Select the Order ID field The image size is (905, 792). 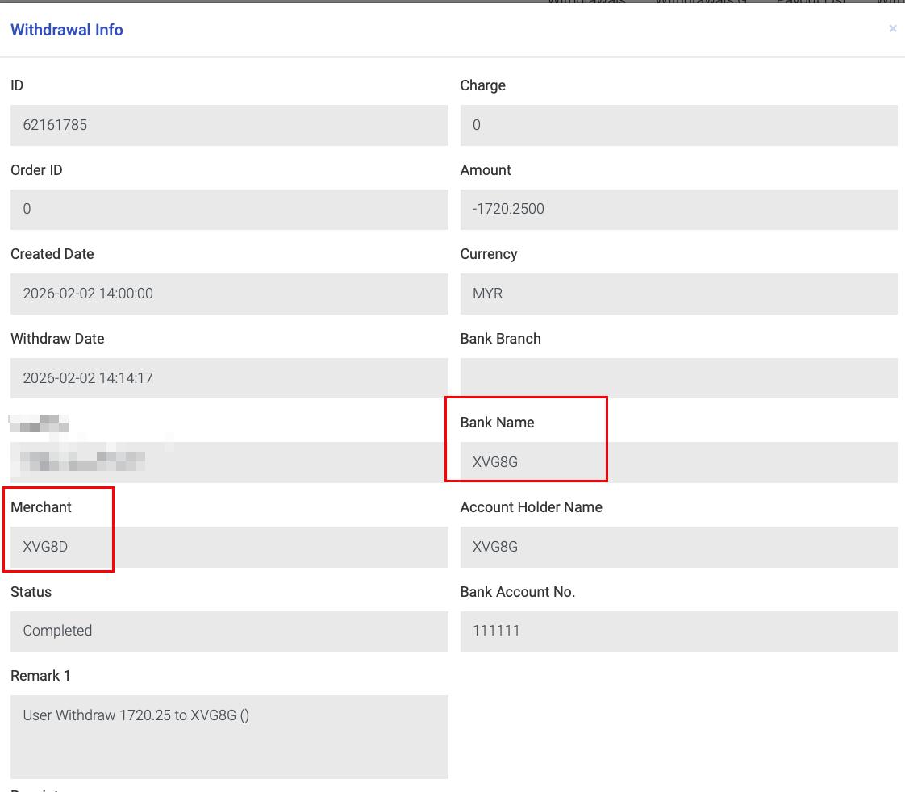(229, 209)
